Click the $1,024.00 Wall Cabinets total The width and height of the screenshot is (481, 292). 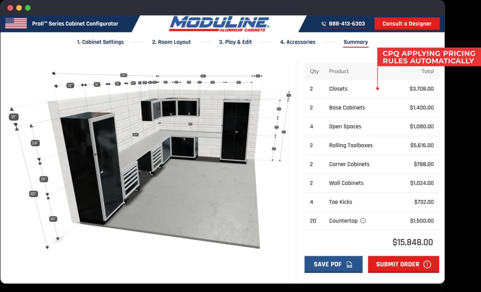tap(422, 183)
